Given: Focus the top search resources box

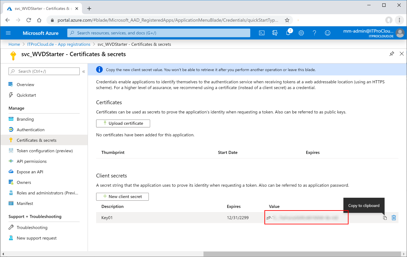Looking at the screenshot, I should coord(159,33).
